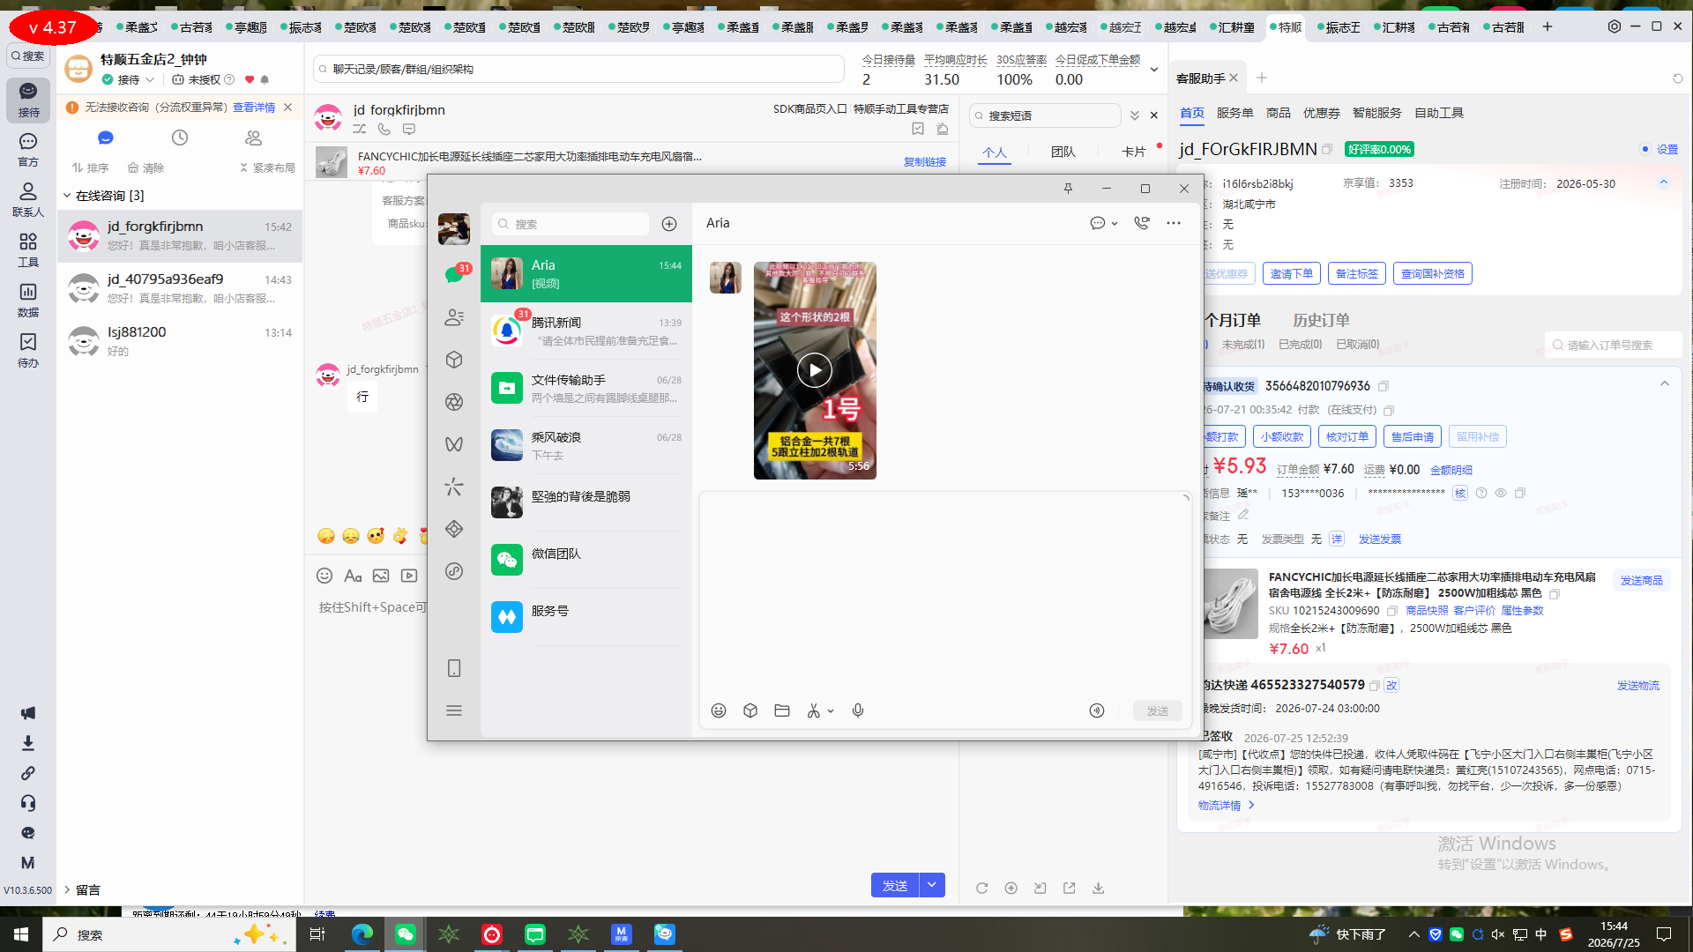Click the plus icon beside WeChat search
The height and width of the screenshot is (952, 1693).
point(669,224)
